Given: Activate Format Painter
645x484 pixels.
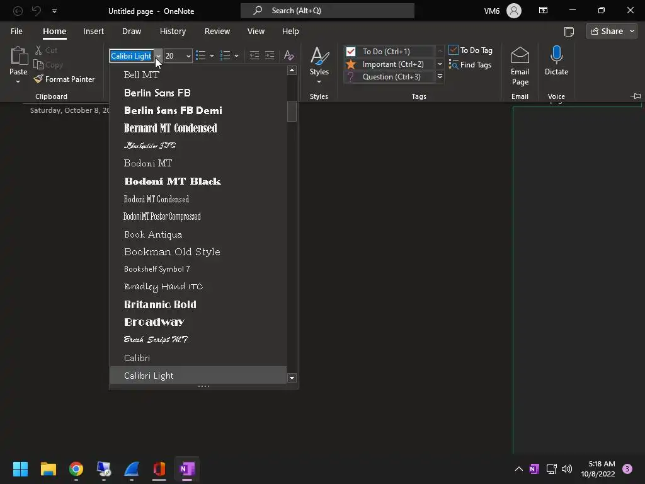Looking at the screenshot, I should tap(64, 79).
